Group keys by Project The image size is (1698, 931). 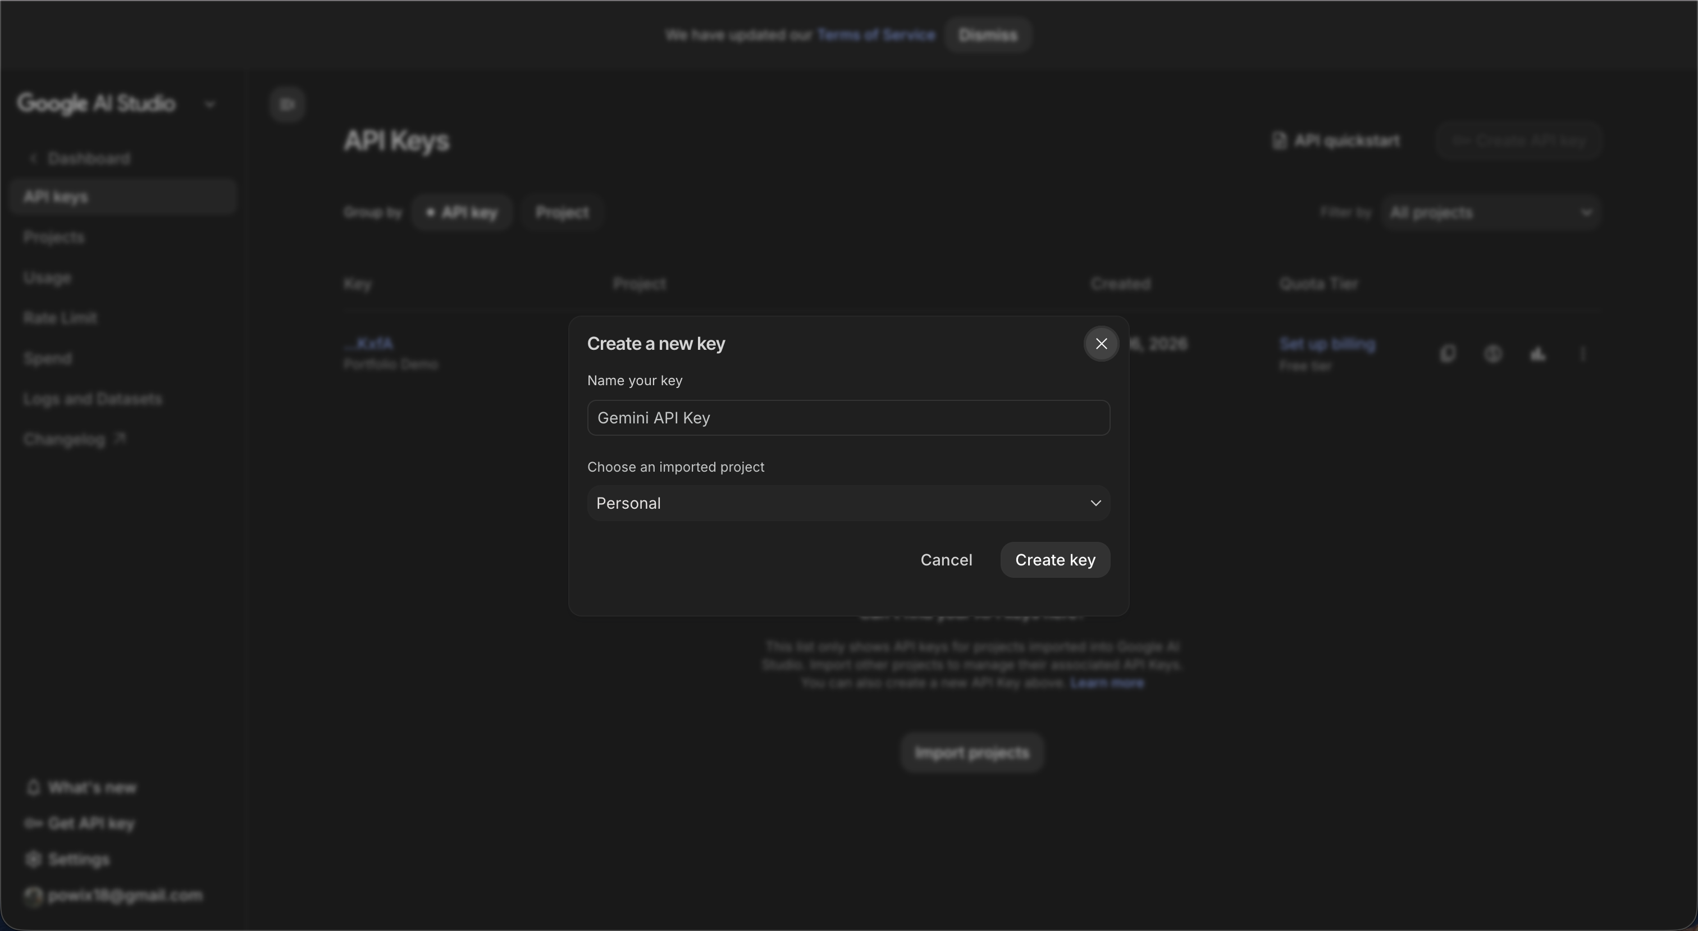(562, 213)
